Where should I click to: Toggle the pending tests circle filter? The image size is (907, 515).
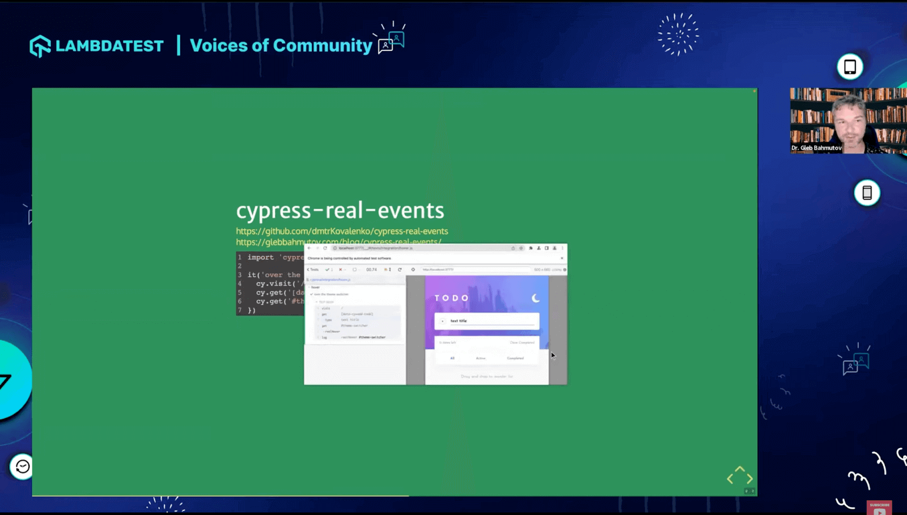click(x=355, y=269)
